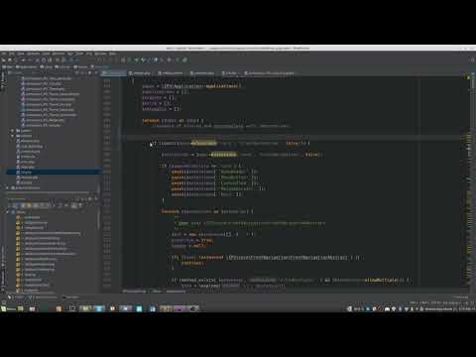Click the tool windows quick-access icon in bottom-left corner

[x=3, y=302]
